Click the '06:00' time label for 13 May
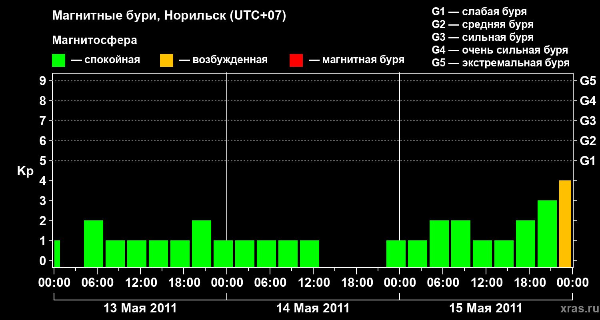 point(97,282)
